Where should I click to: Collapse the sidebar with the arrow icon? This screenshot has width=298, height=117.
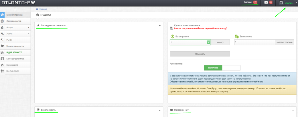point(15,9)
